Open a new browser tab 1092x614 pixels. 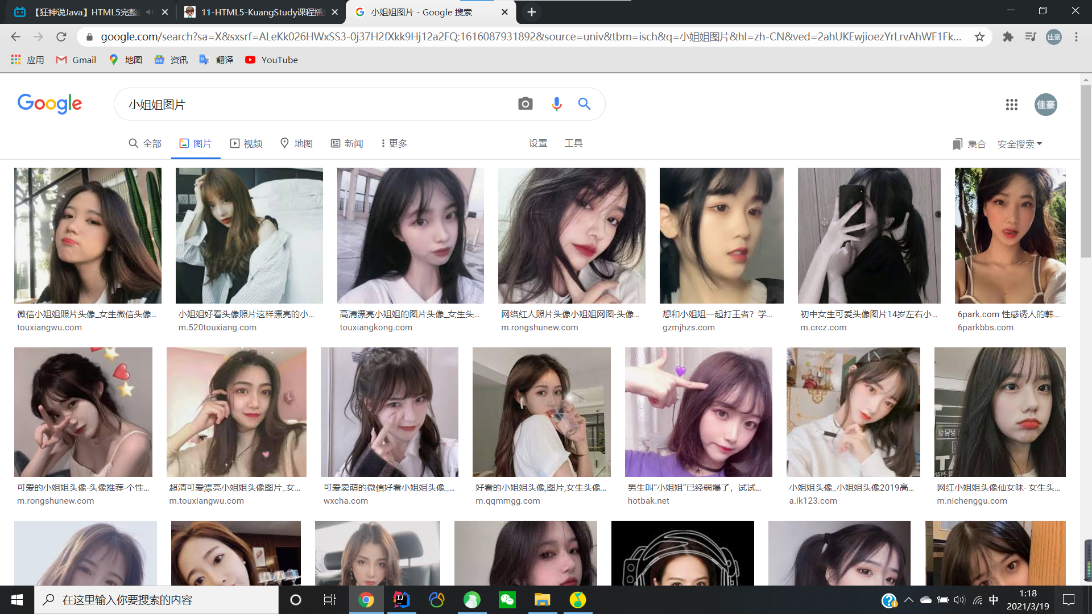[x=531, y=12]
